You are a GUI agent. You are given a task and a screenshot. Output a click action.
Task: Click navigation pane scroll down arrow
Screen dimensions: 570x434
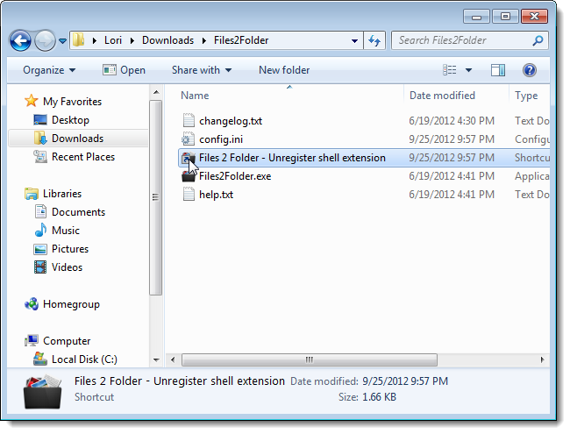156,359
